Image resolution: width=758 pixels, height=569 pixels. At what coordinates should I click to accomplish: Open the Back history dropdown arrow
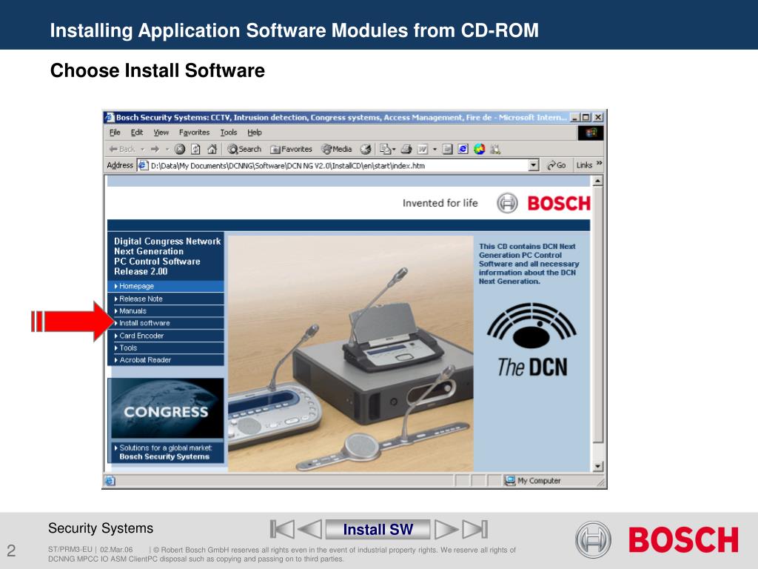click(143, 149)
